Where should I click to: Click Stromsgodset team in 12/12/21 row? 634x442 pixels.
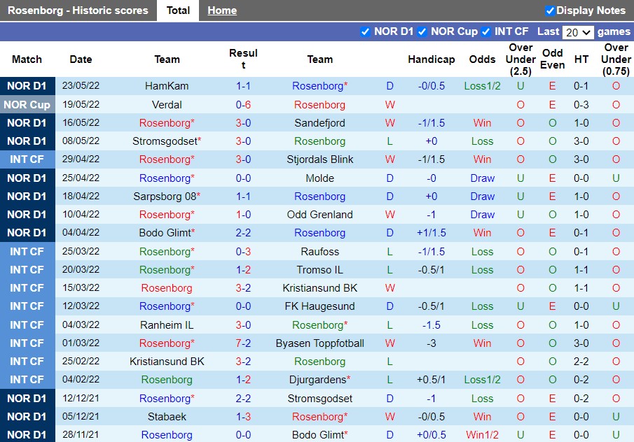319,399
